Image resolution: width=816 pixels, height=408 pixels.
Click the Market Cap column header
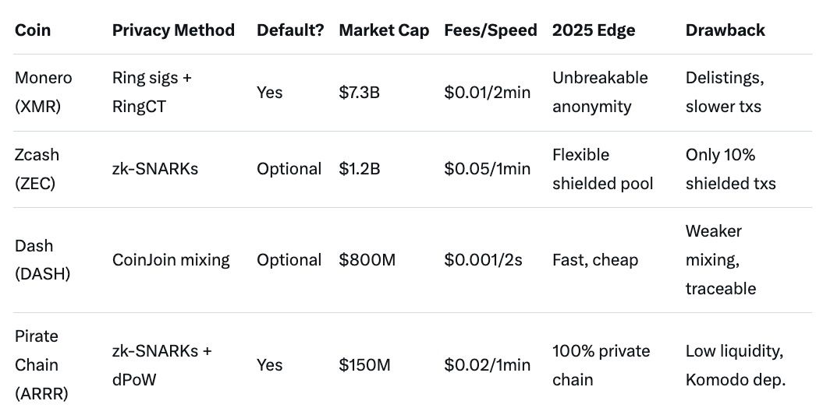click(x=384, y=30)
